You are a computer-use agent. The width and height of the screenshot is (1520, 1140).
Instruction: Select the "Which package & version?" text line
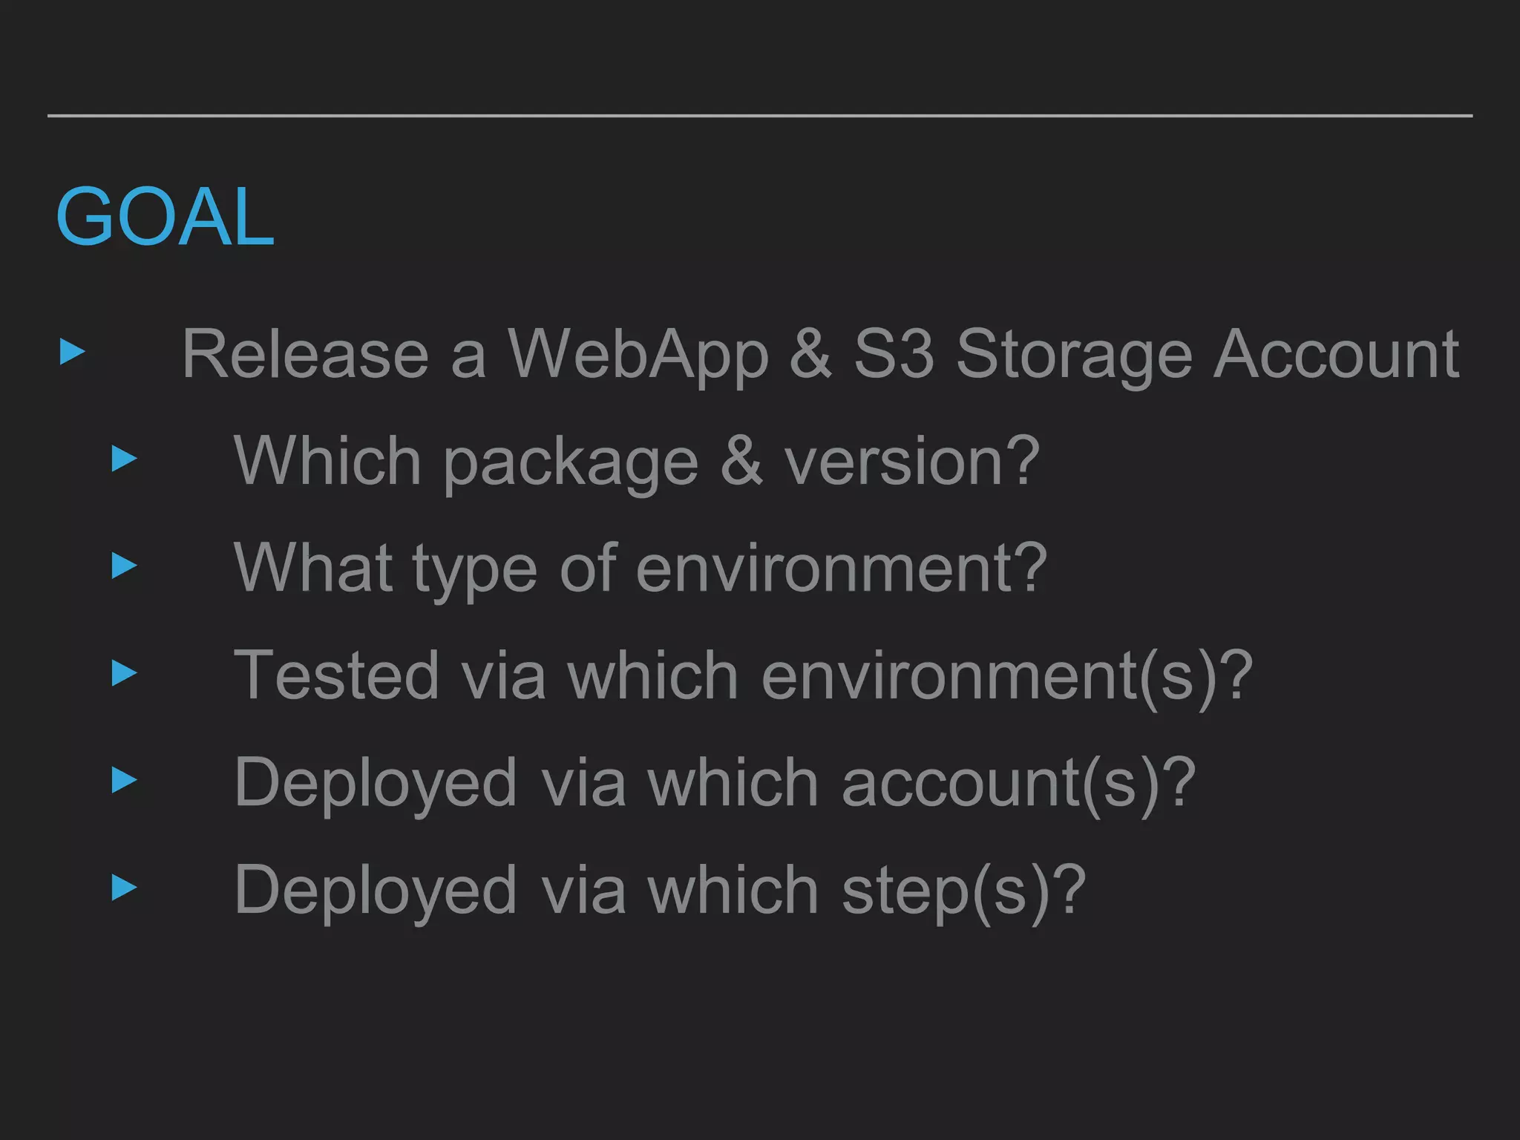point(636,462)
